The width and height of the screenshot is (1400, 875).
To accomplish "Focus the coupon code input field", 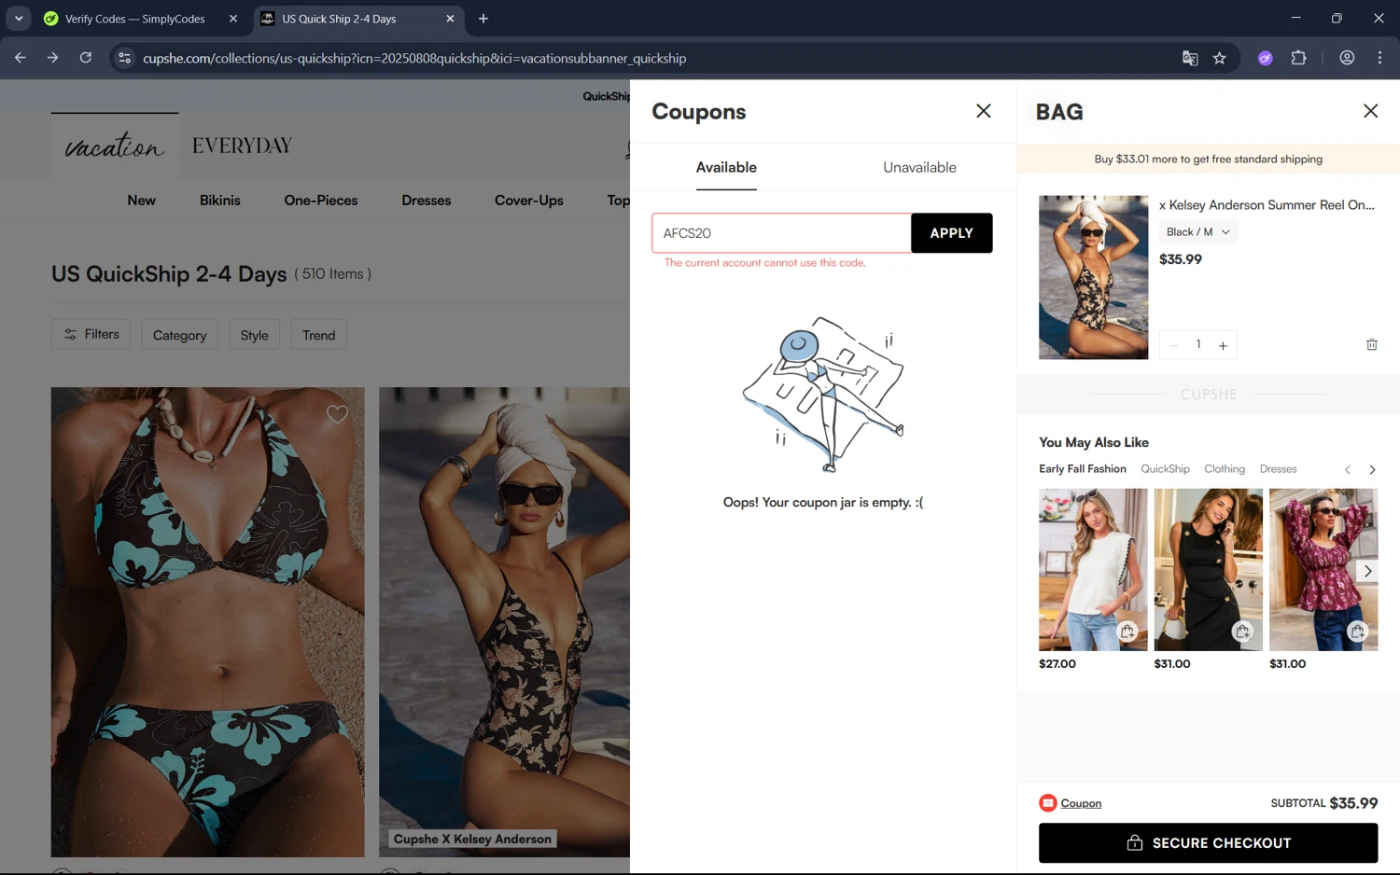I will (x=781, y=233).
